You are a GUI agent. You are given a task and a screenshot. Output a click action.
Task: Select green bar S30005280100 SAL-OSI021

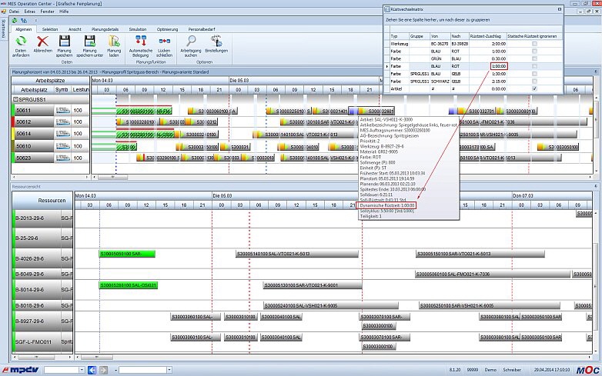[x=129, y=285]
